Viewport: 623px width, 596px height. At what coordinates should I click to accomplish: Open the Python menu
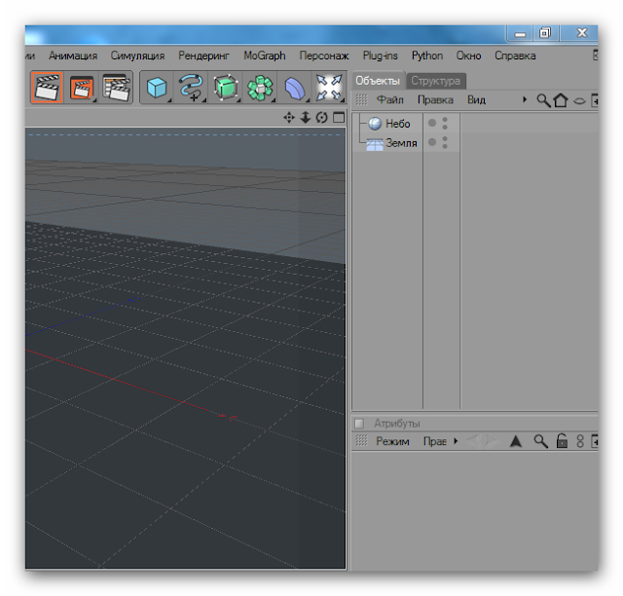[x=427, y=56]
